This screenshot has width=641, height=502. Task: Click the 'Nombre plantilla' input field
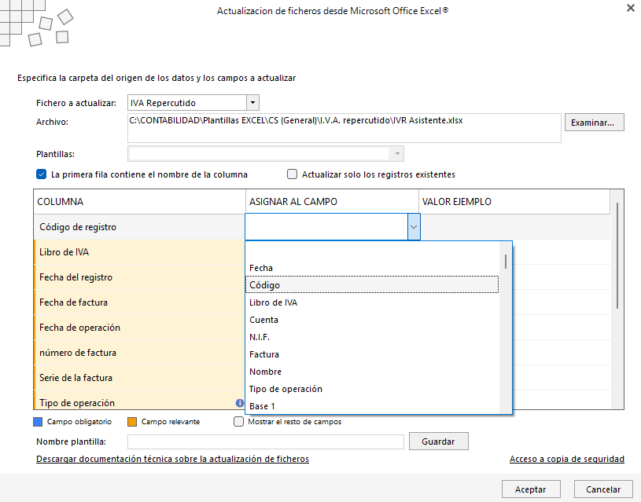[266, 442]
